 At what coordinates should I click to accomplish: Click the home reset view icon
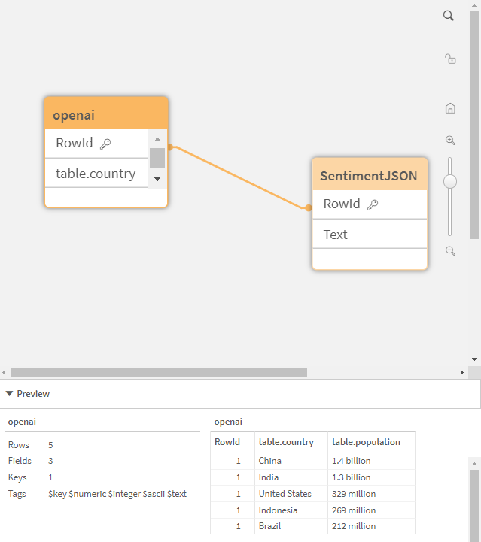click(450, 108)
